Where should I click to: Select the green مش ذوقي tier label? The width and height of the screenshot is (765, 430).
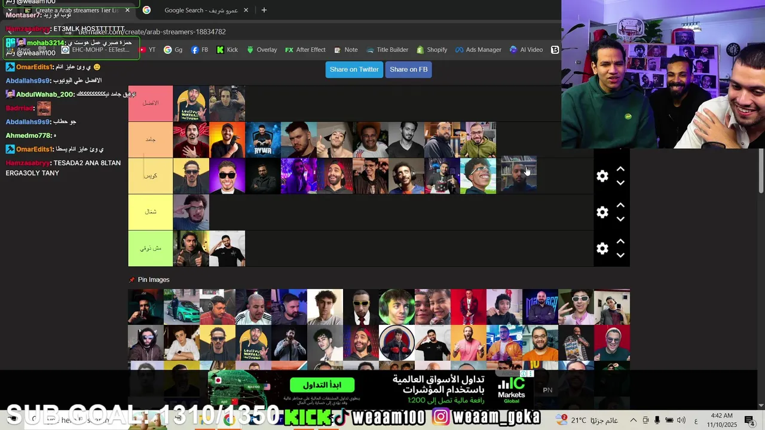[x=151, y=248]
